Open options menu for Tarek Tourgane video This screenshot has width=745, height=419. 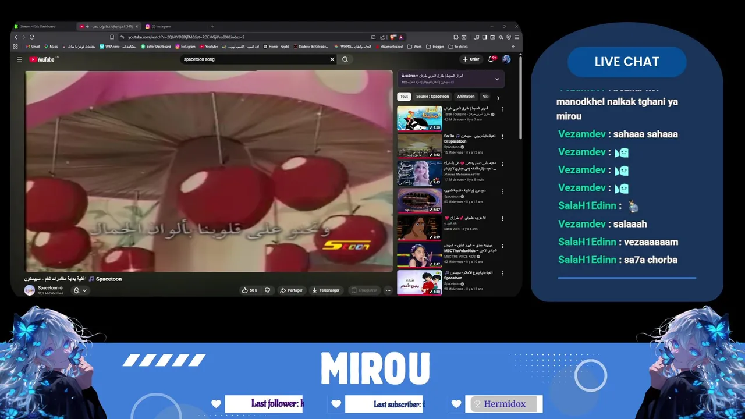(502, 109)
